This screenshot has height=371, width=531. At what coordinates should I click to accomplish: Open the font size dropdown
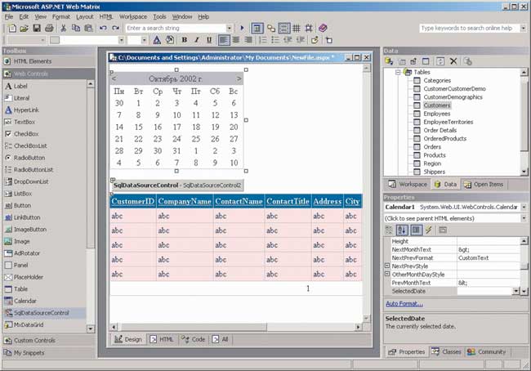[x=144, y=40]
